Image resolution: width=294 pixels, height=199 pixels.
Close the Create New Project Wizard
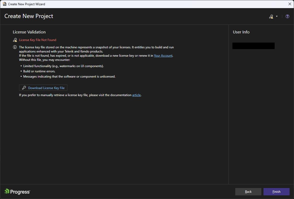[290, 4]
